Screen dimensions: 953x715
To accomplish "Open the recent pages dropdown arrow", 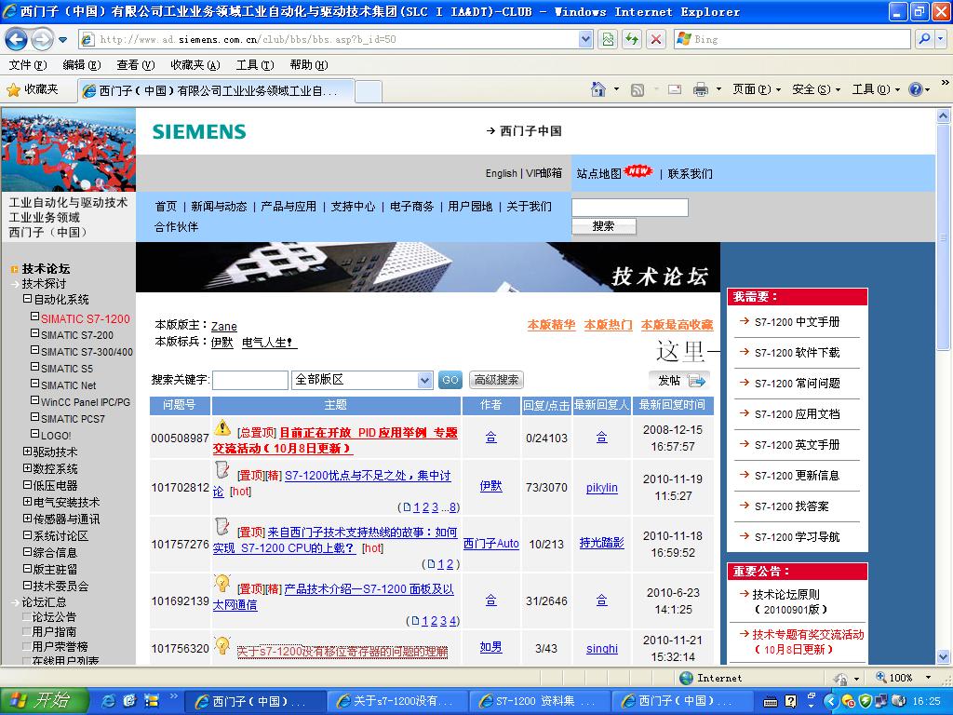I will pos(62,40).
